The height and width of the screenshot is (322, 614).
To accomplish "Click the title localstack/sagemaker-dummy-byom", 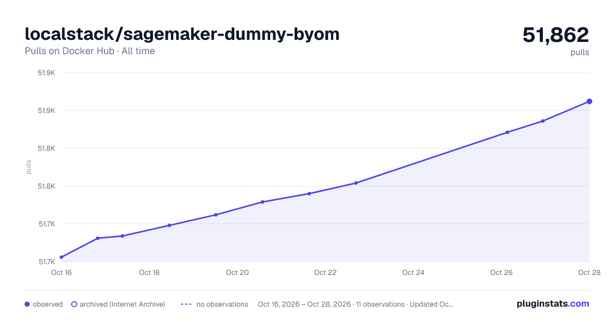I will 182,34.
